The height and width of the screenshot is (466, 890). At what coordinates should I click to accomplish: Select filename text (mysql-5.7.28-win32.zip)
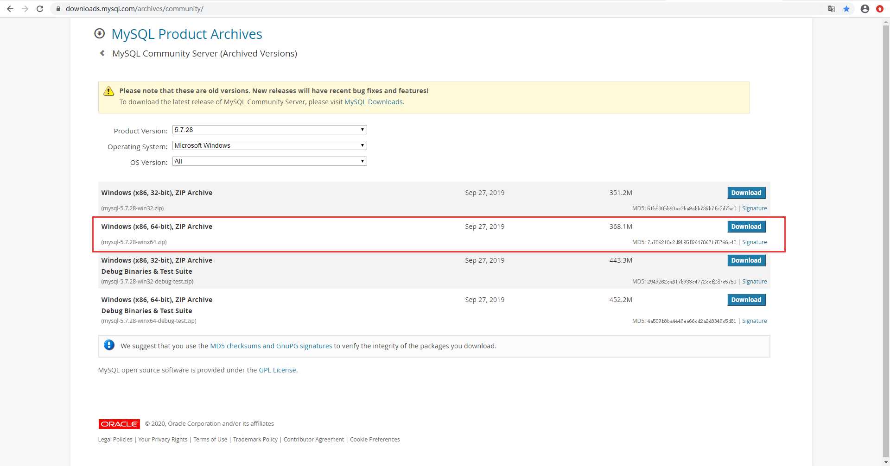(x=133, y=208)
